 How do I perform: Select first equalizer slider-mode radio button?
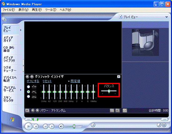(x=29, y=87)
